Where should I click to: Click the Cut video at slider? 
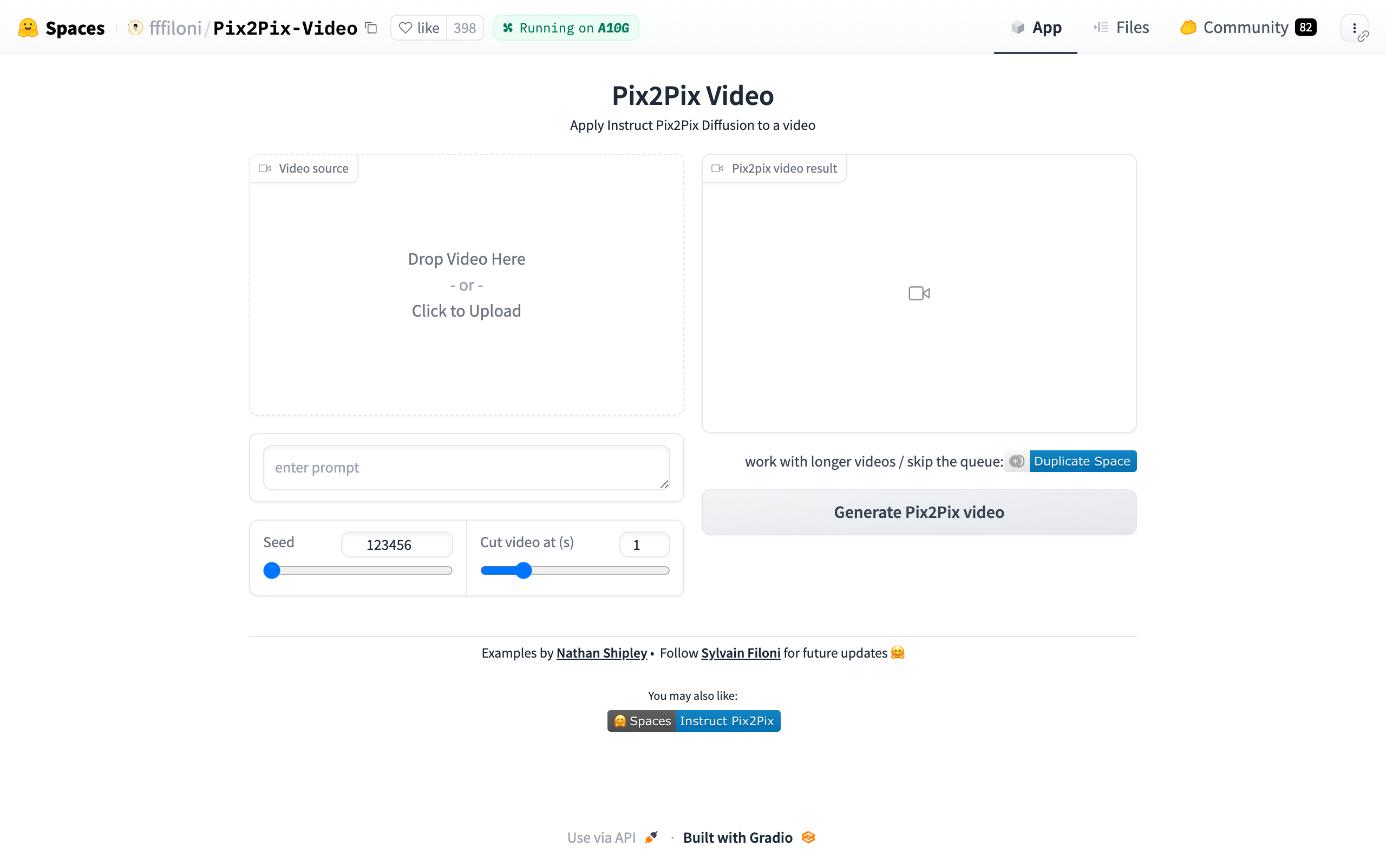pyautogui.click(x=575, y=570)
